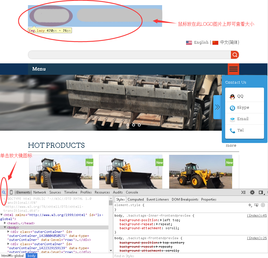Open the Computed styles tab
This screenshot has width=268, height=258.
136,199
